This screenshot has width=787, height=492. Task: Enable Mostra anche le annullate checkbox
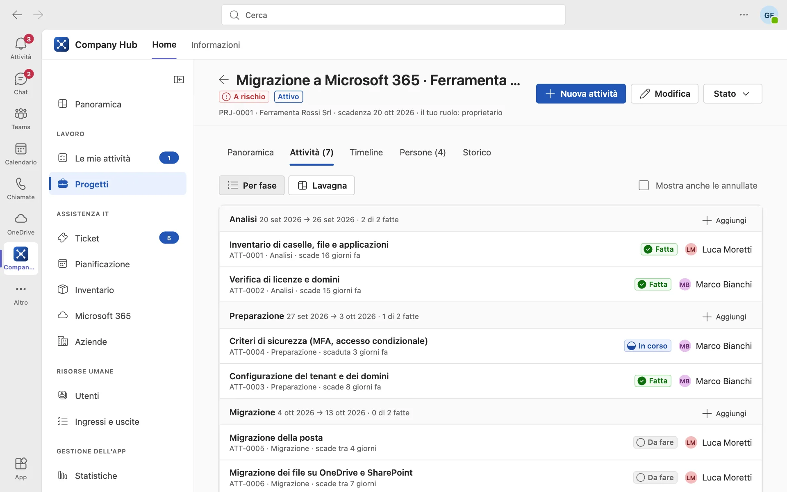(644, 185)
